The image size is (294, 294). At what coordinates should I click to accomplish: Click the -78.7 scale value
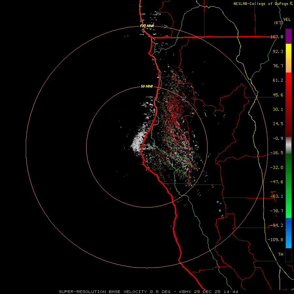277,211
